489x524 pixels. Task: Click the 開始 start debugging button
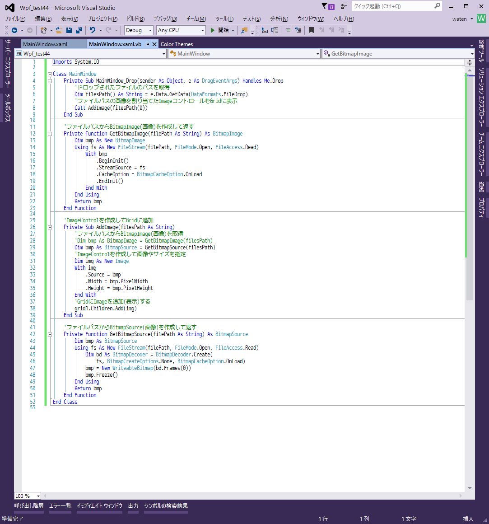[220, 30]
